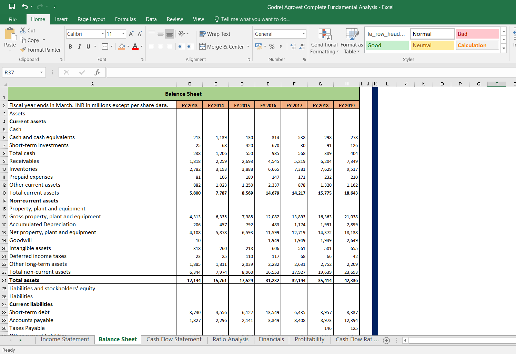This screenshot has height=354, width=516.
Task: Click the Increase Decimal icon
Action: point(293,46)
